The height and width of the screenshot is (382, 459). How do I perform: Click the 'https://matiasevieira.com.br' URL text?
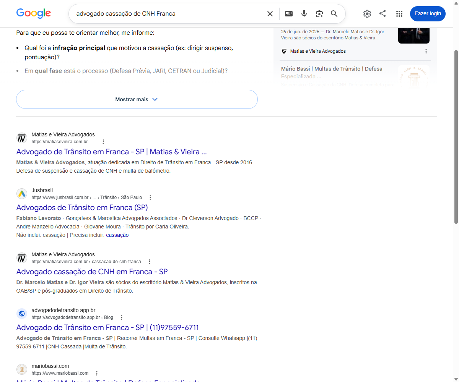coord(60,142)
